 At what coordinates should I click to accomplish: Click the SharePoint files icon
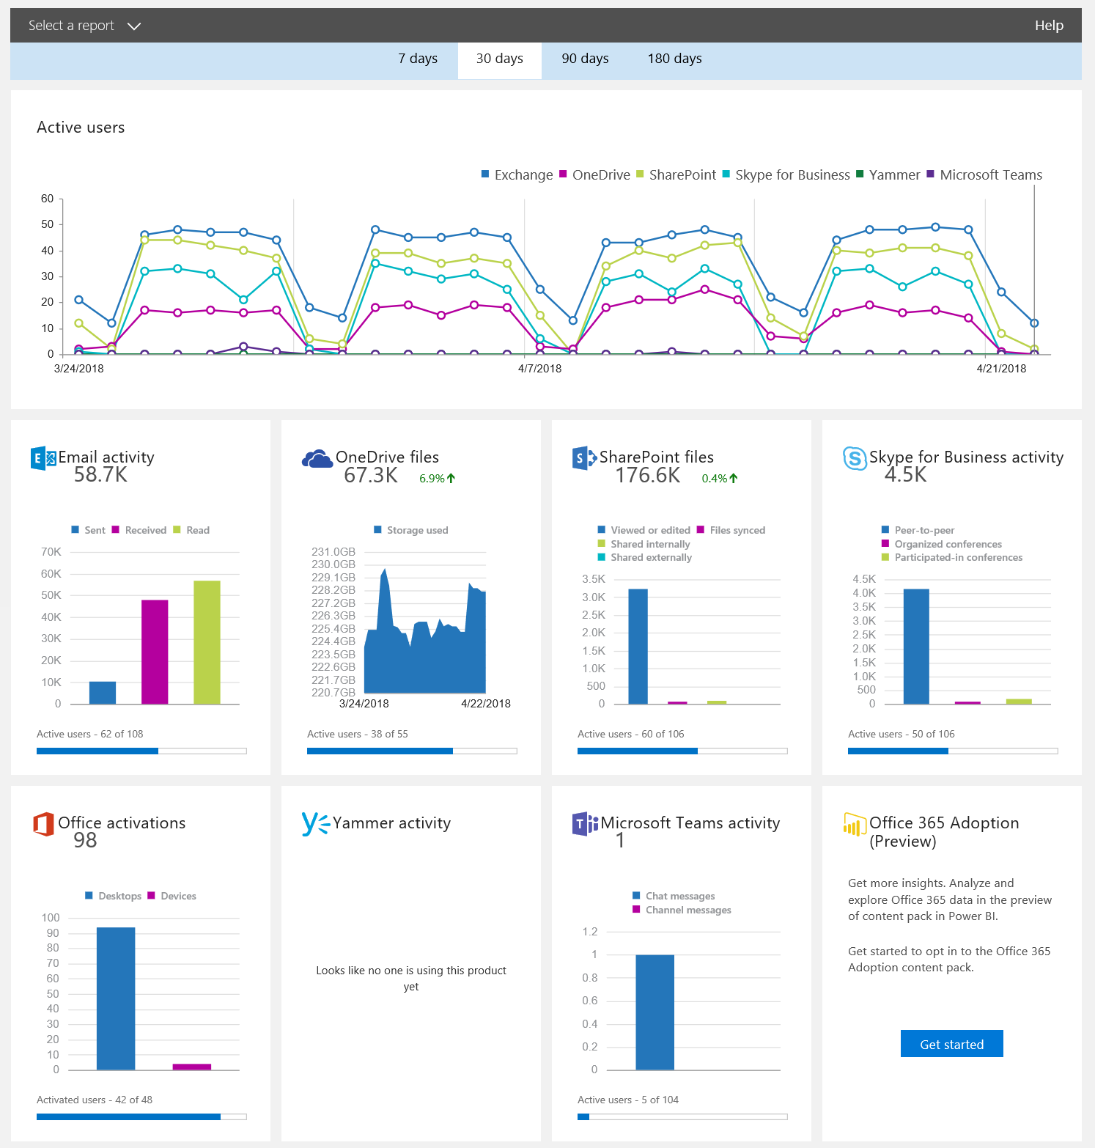(x=584, y=458)
